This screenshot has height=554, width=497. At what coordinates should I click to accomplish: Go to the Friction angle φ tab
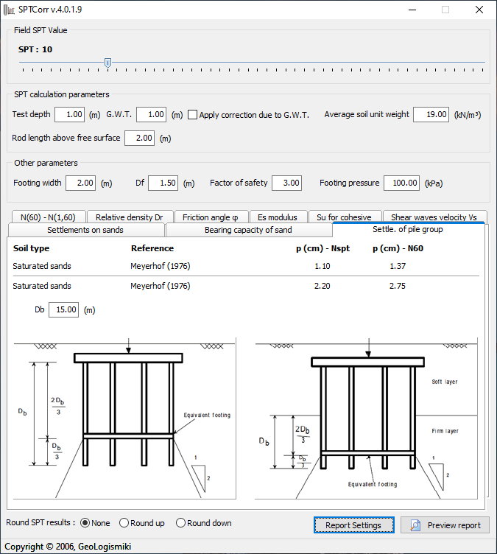210,217
